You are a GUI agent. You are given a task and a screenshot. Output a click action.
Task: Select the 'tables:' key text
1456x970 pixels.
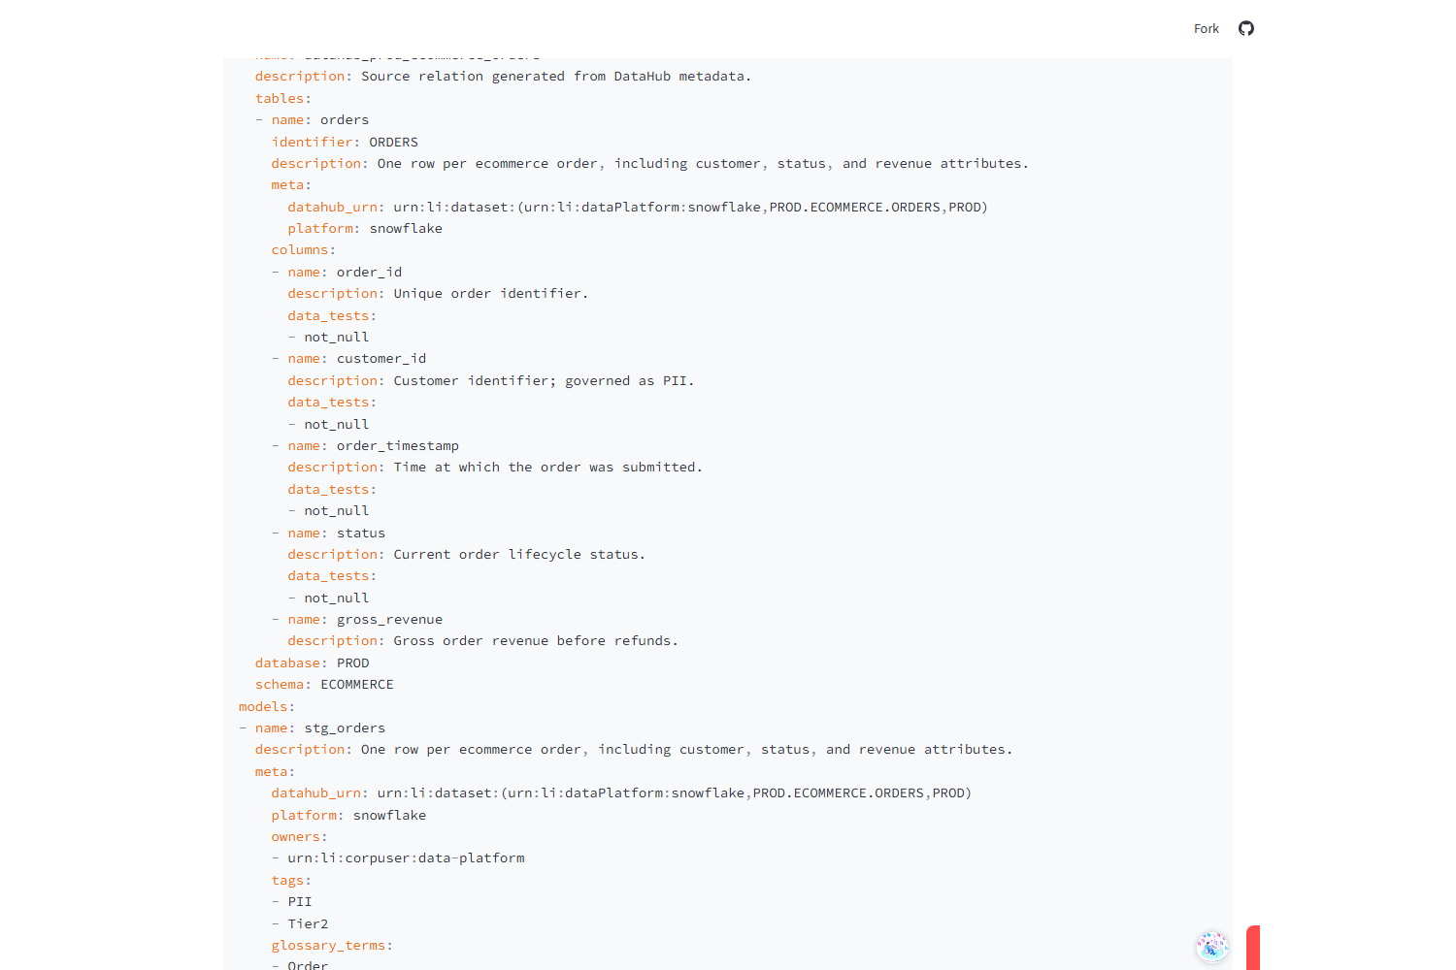click(x=283, y=99)
